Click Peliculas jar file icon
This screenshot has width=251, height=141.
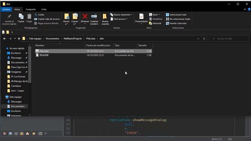(37, 51)
